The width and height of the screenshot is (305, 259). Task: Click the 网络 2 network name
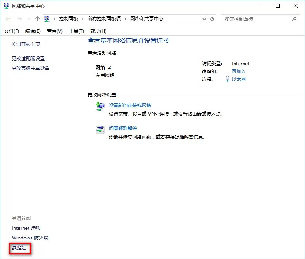click(x=103, y=68)
